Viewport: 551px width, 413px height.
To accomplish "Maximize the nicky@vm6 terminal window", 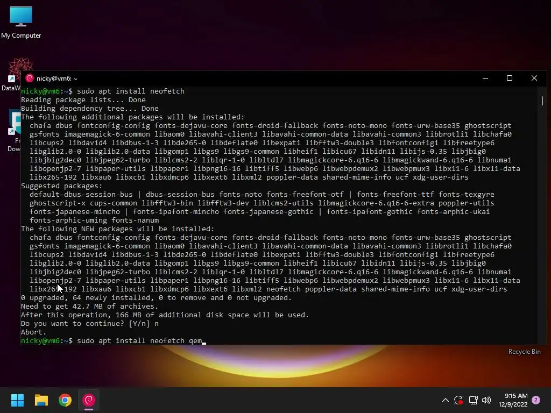I will (510, 78).
